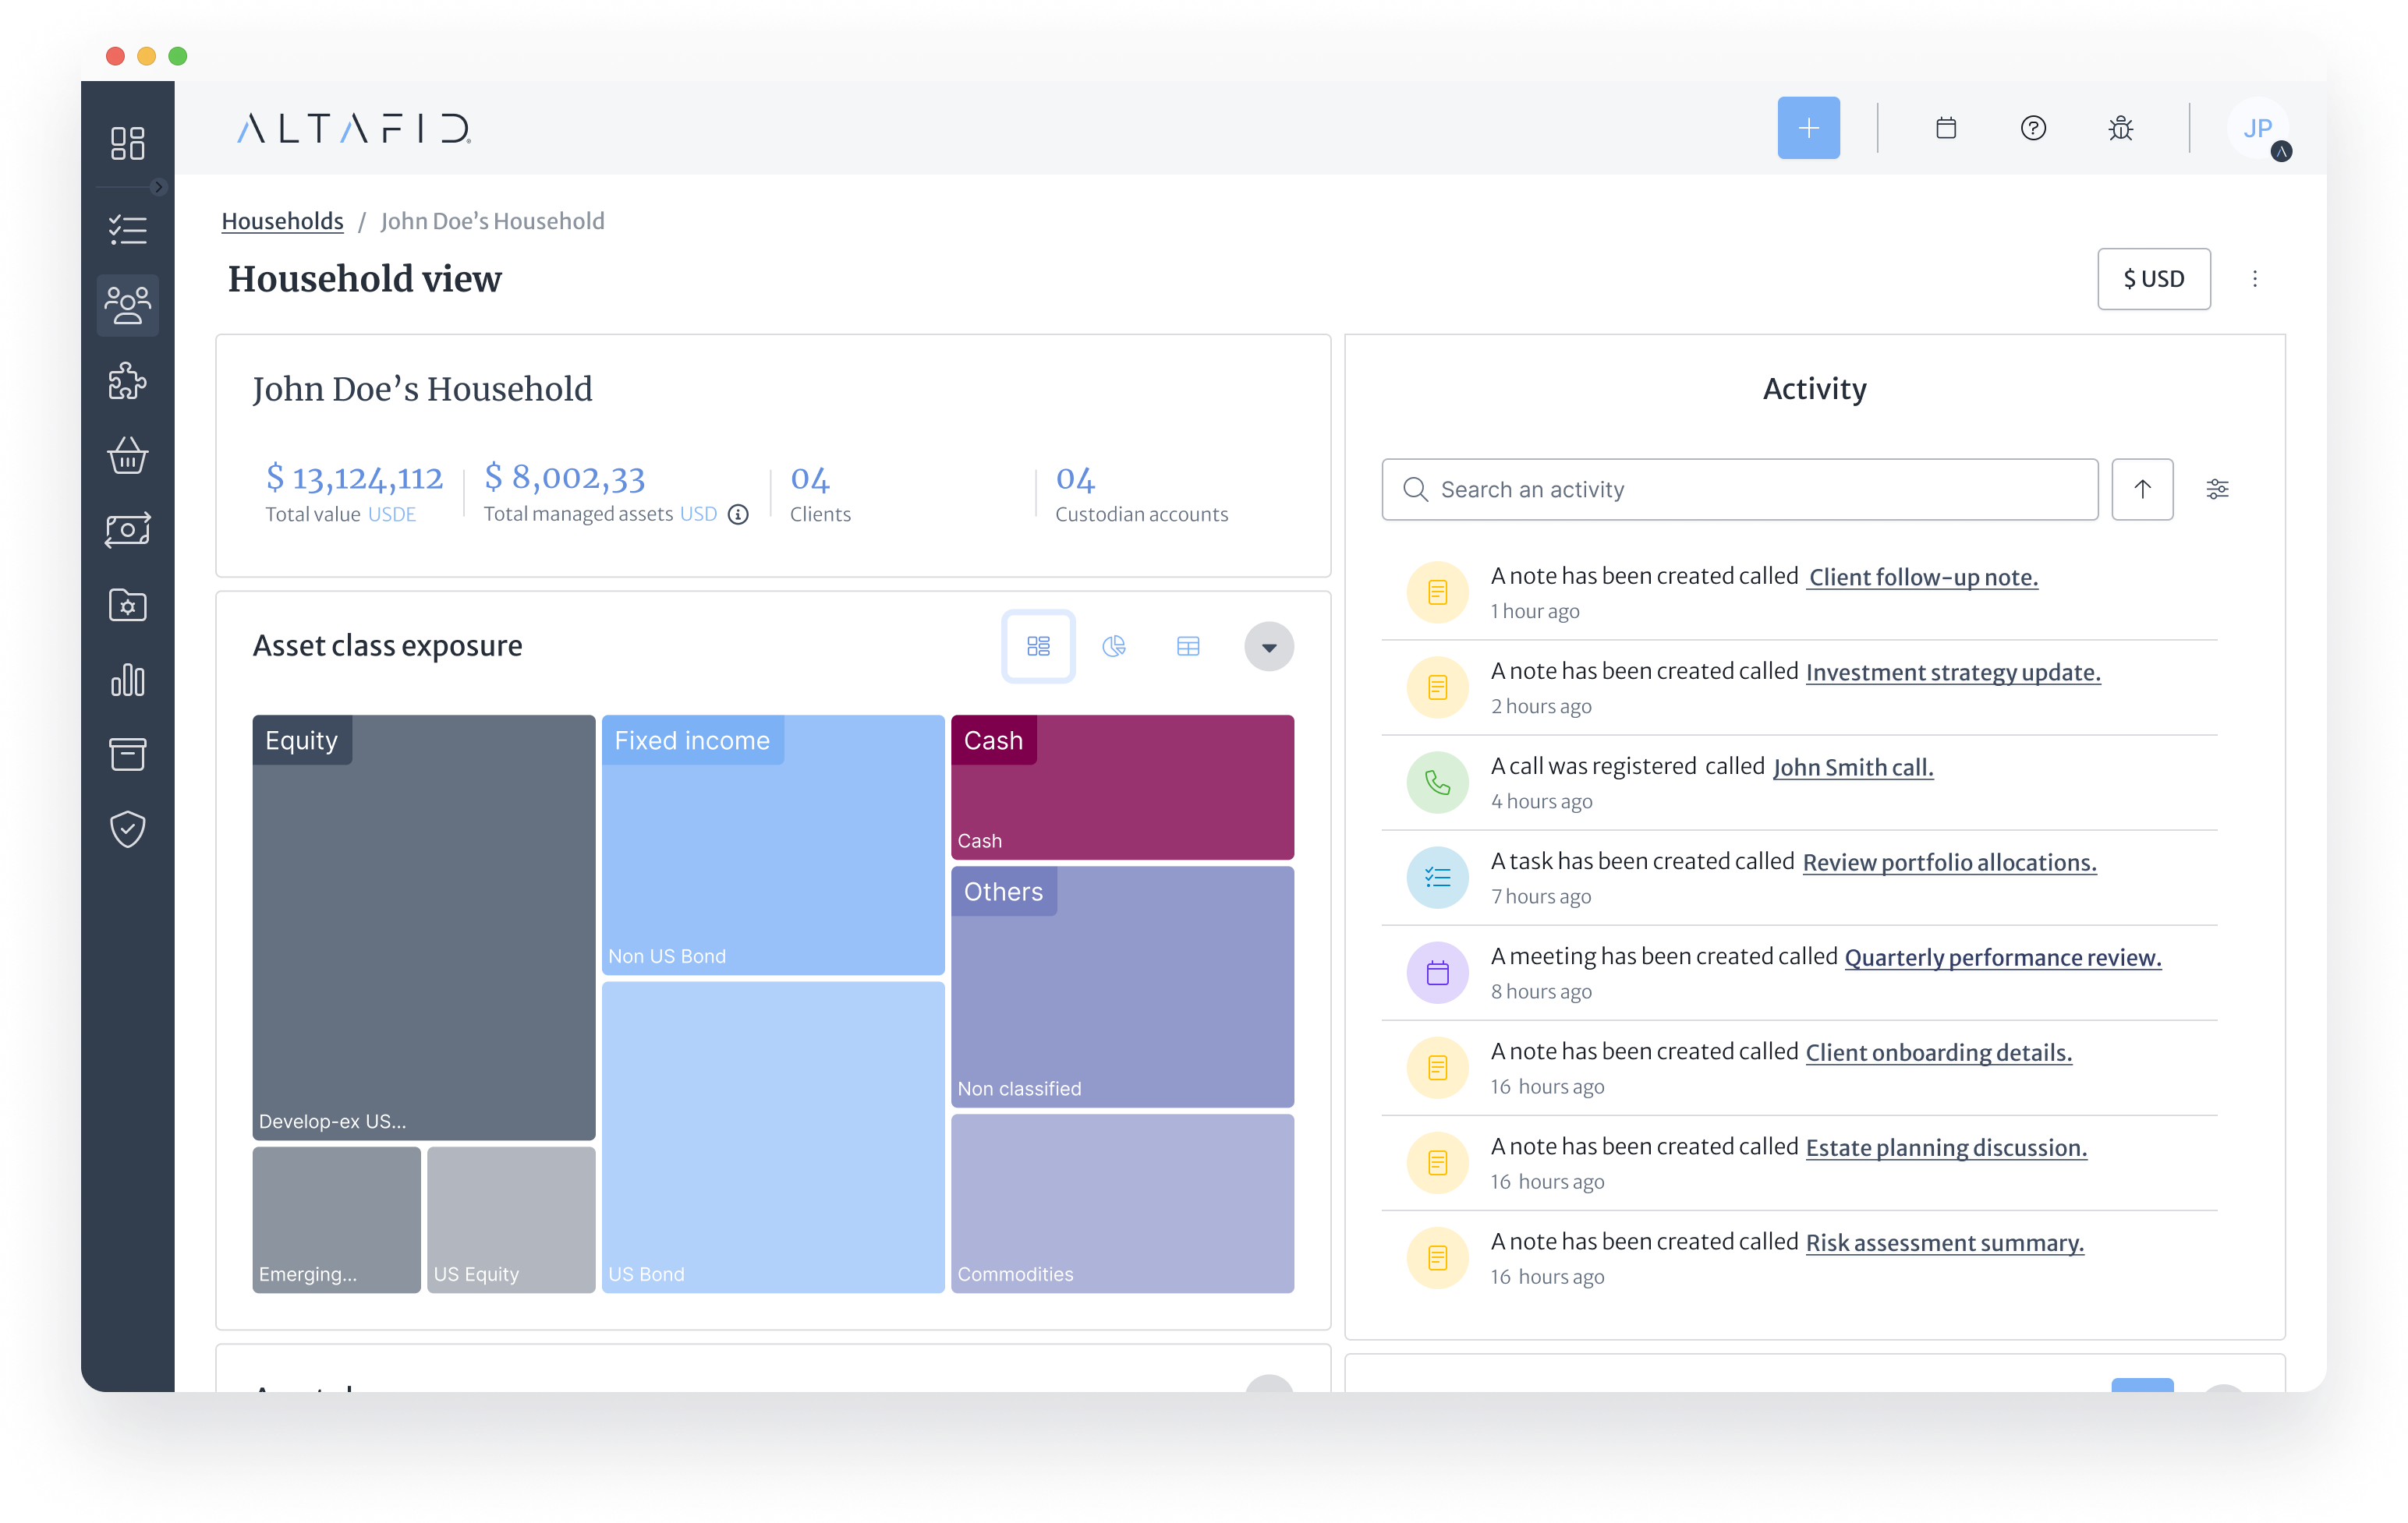The height and width of the screenshot is (1523, 2408).
Task: Expand the Asset class exposure dropdown arrow
Action: (x=1268, y=647)
